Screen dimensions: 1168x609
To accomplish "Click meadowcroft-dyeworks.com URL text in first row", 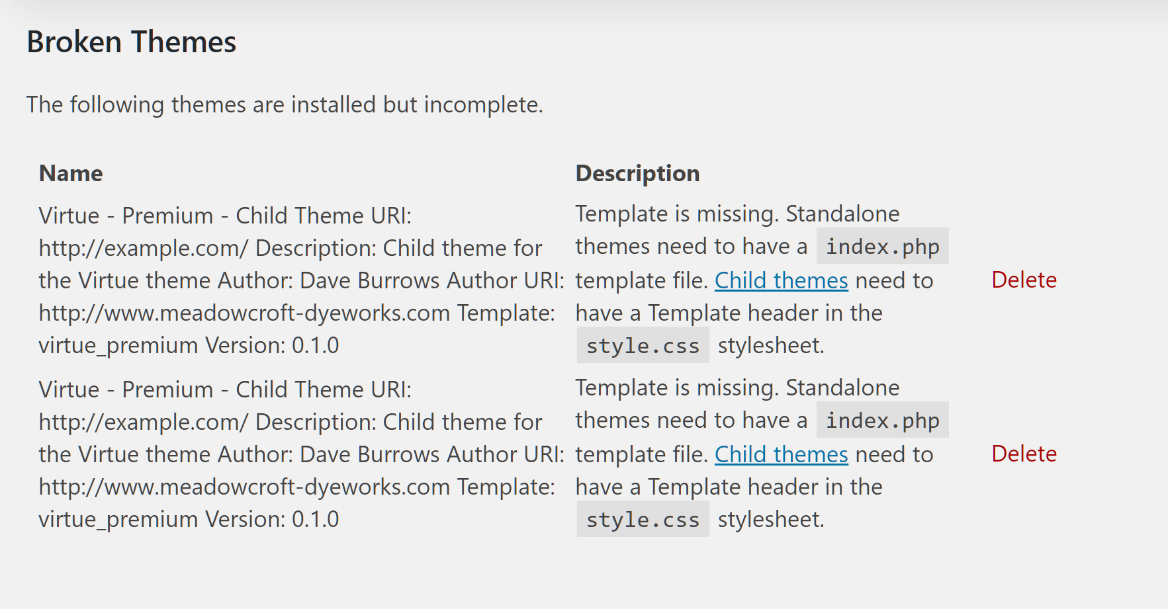I will (x=244, y=313).
